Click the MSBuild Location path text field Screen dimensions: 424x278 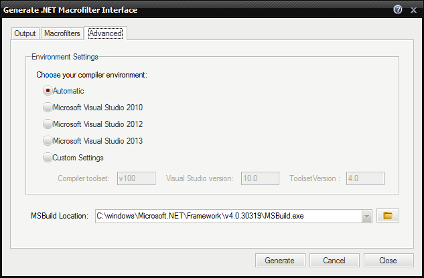tap(228, 216)
